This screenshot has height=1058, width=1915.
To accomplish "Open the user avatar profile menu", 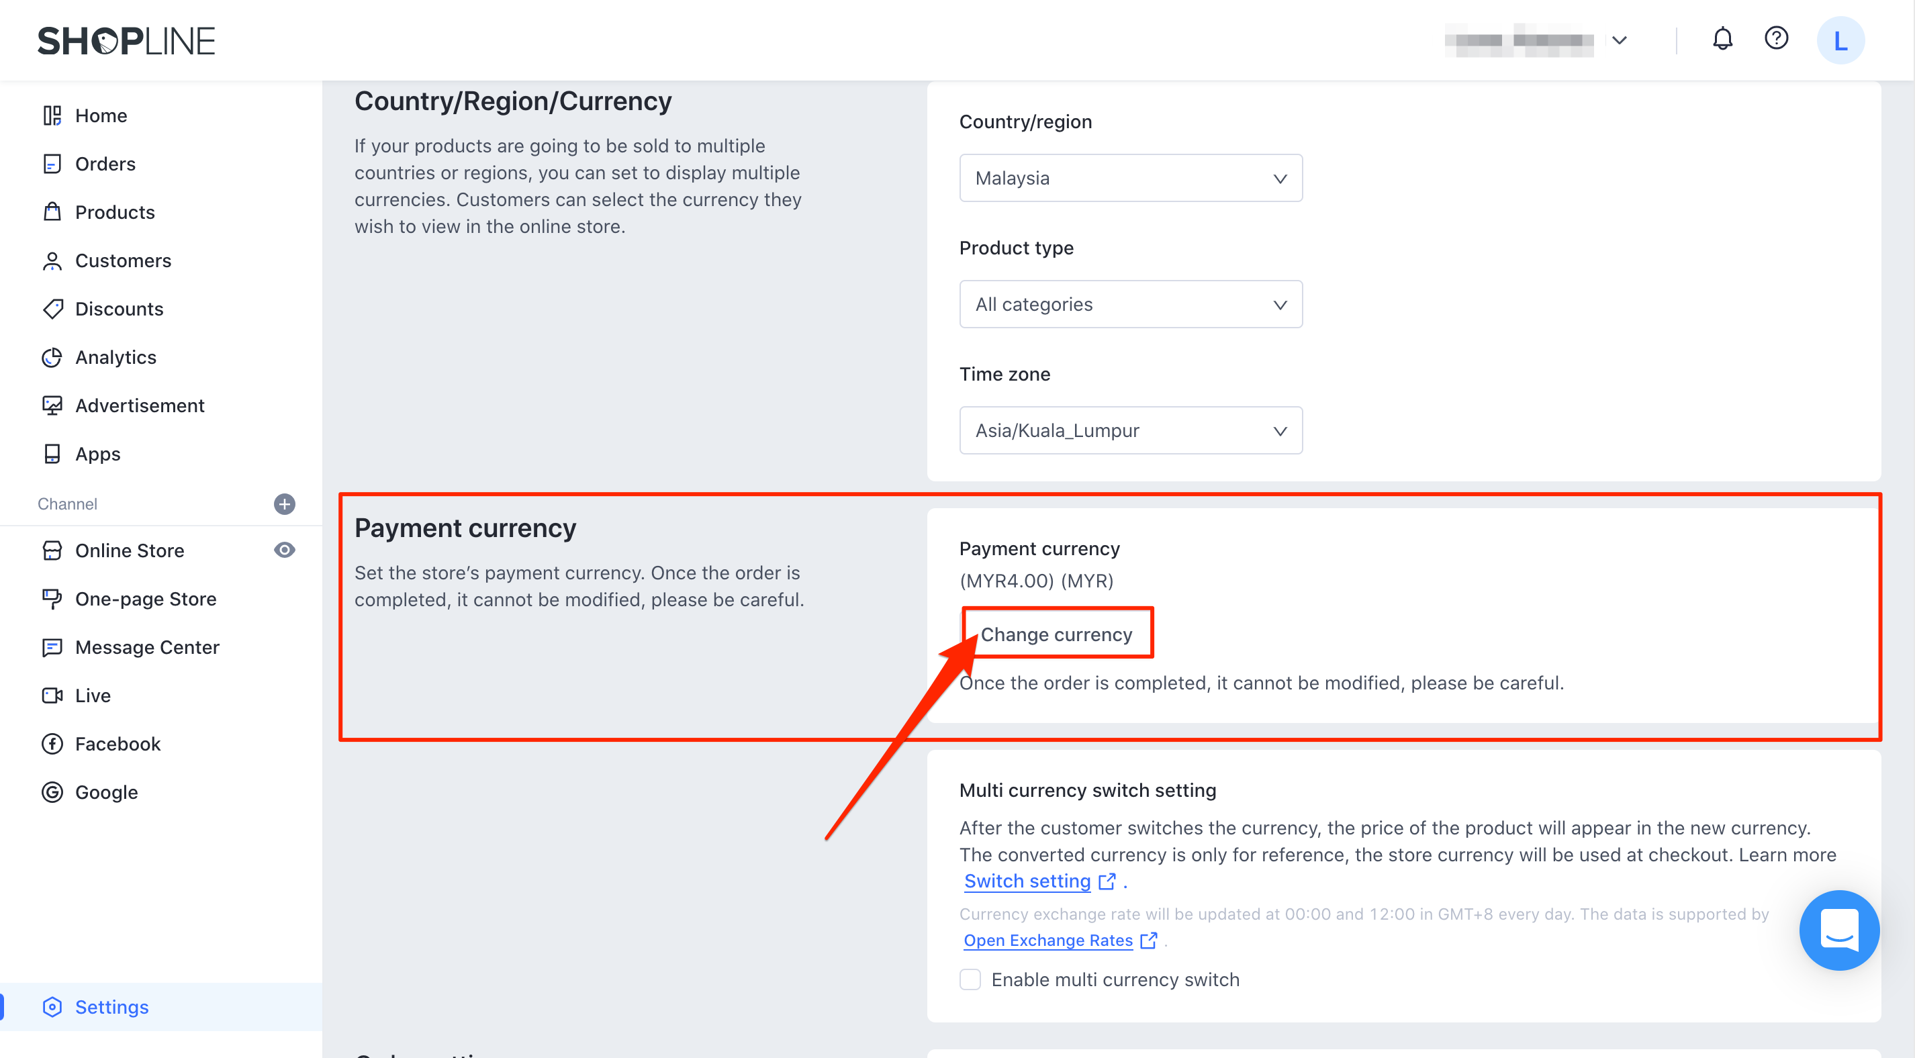I will click(1840, 40).
